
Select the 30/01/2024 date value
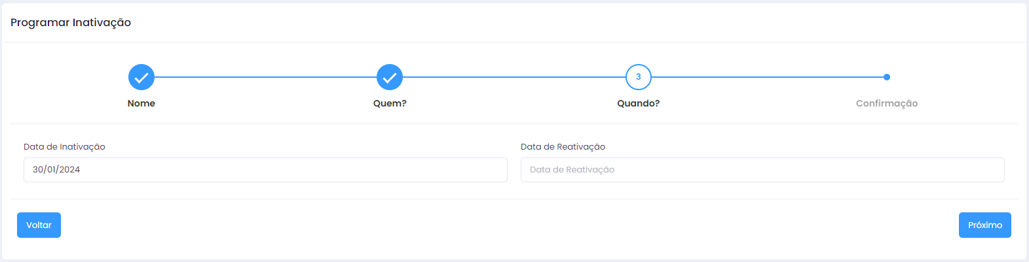(56, 170)
